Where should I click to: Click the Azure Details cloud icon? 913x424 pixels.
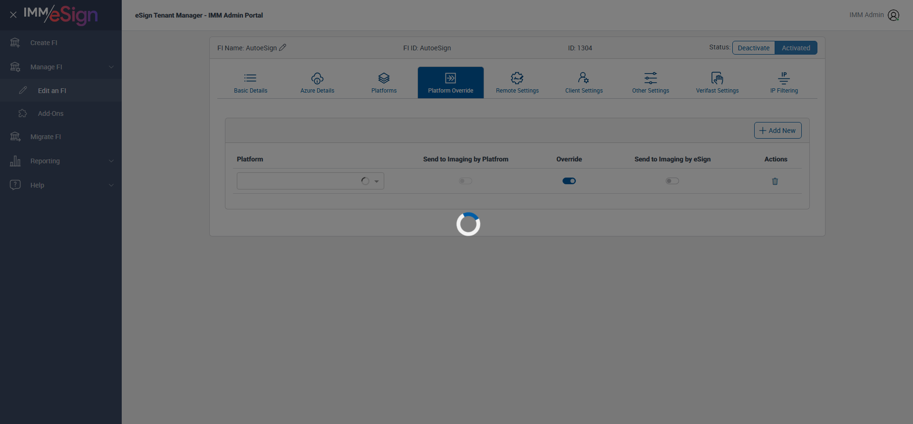[x=317, y=78]
